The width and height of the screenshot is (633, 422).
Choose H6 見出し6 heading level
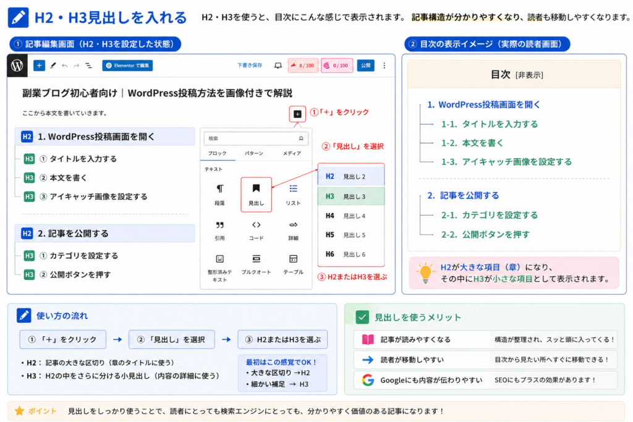pos(351,254)
